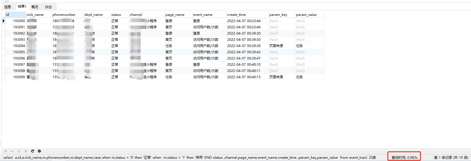The width and height of the screenshot is (471, 161).
Task: Click create_time 2022-04-07 00:40:15 cell
Action: point(247,77)
